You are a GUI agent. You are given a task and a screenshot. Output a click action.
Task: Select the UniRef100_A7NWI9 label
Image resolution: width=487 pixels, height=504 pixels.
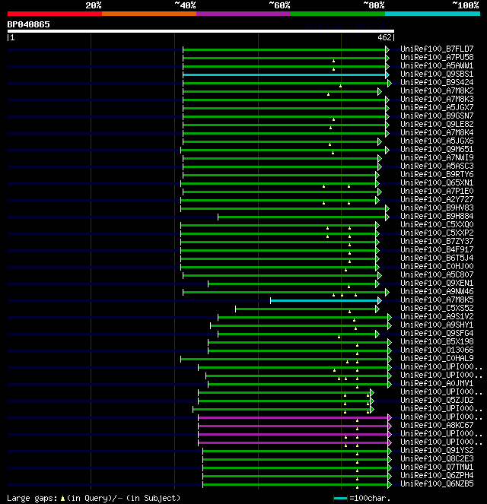click(x=437, y=157)
